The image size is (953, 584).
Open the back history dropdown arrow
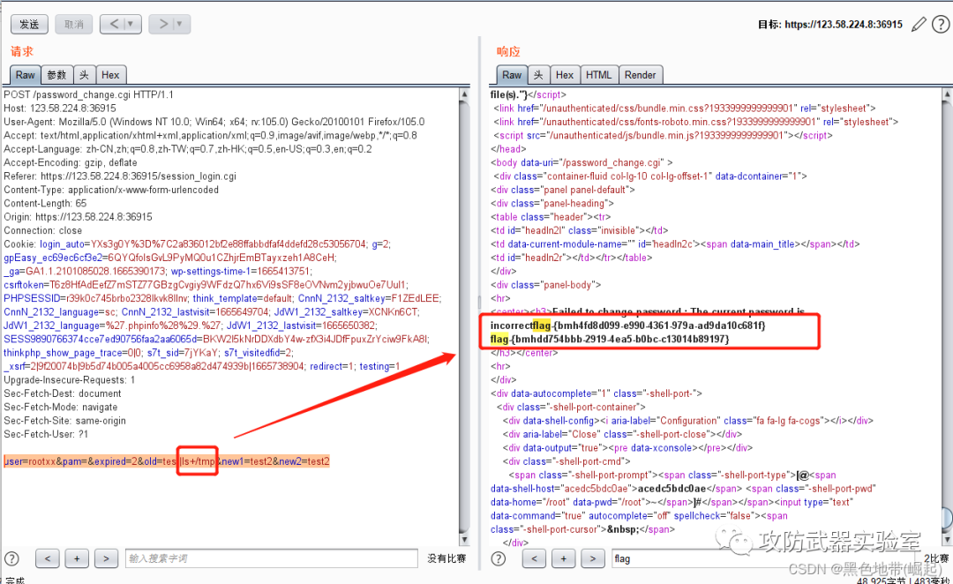click(131, 24)
